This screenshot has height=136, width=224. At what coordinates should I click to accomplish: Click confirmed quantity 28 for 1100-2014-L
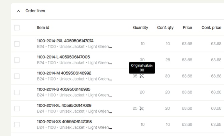point(167,60)
